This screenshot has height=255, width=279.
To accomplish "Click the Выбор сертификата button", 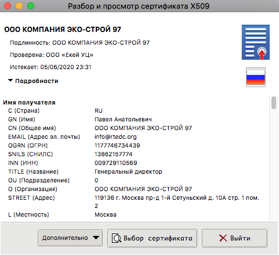I will [x=152, y=238].
